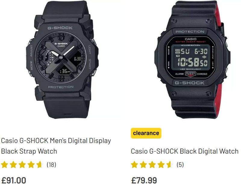Click the second star of the 18-review rating
This screenshot has height=184, width=241.
(13, 165)
